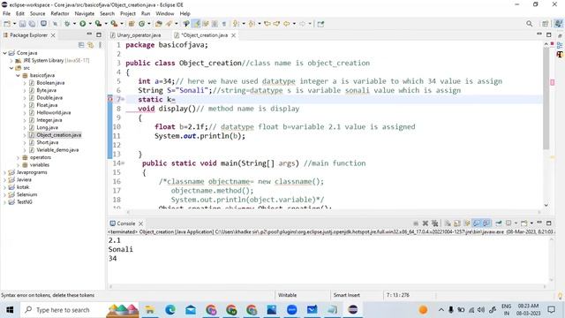This screenshot has width=565, height=318.
Task: Open Microsoft Edge from taskbar
Action: pyautogui.click(x=170, y=310)
